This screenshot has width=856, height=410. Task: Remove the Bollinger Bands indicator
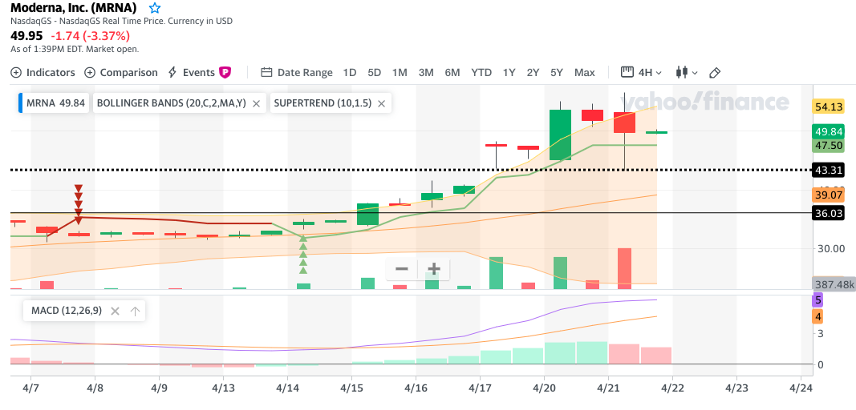256,103
